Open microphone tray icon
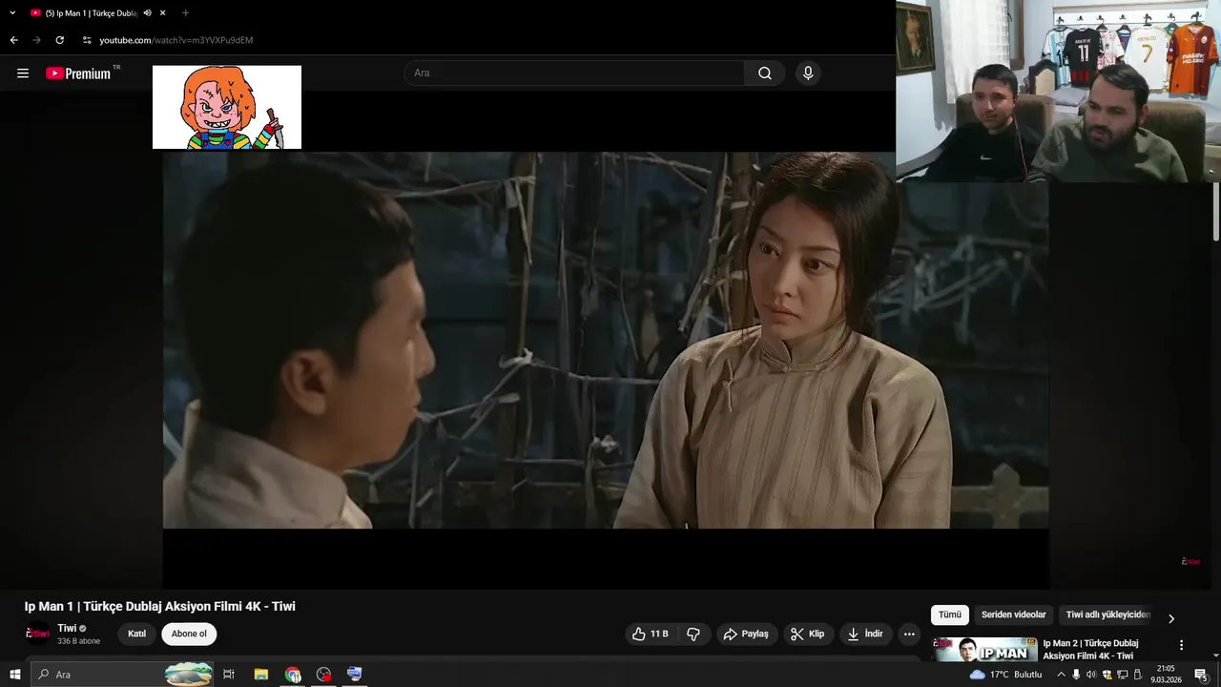The image size is (1221, 687). (1076, 675)
